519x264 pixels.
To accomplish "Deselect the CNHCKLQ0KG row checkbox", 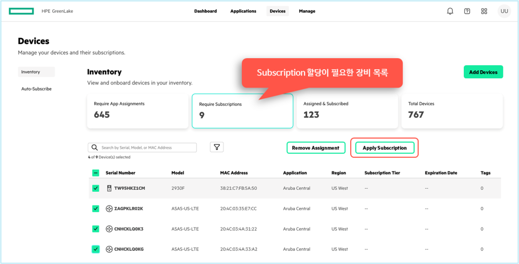I will click(x=96, y=249).
